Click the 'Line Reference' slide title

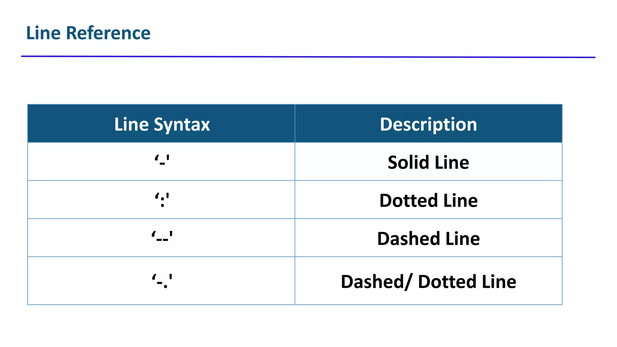88,33
